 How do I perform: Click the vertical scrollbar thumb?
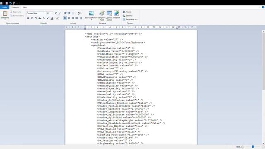[x=263, y=62]
